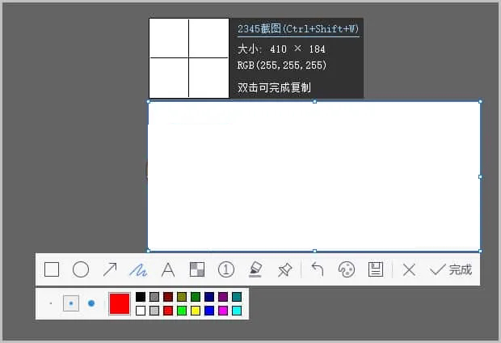The image size is (501, 343).
Task: Select the arrow drawing tool
Action: click(x=110, y=269)
